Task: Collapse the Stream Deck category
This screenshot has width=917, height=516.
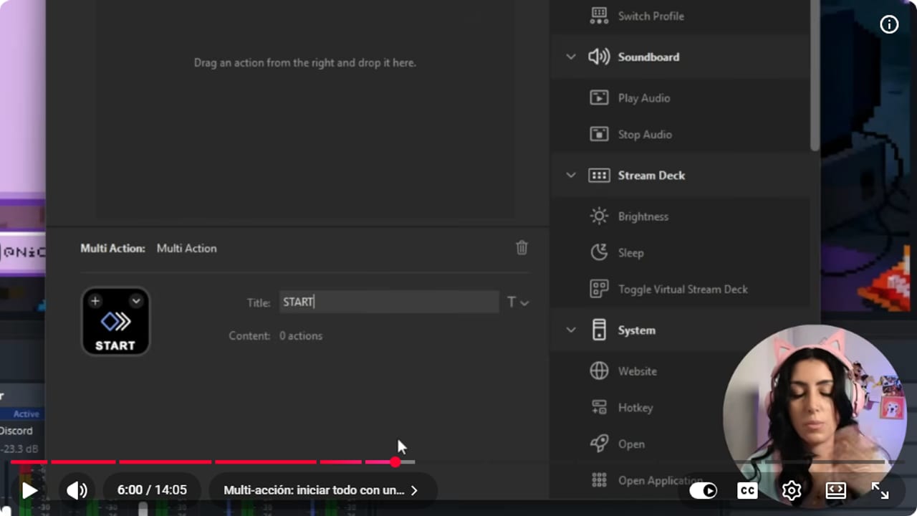Action: coord(571,175)
